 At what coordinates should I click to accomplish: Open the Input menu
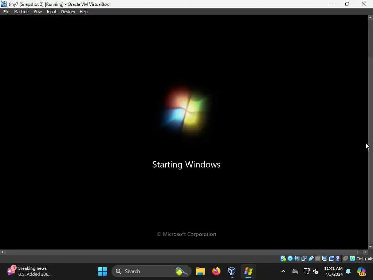pos(51,12)
